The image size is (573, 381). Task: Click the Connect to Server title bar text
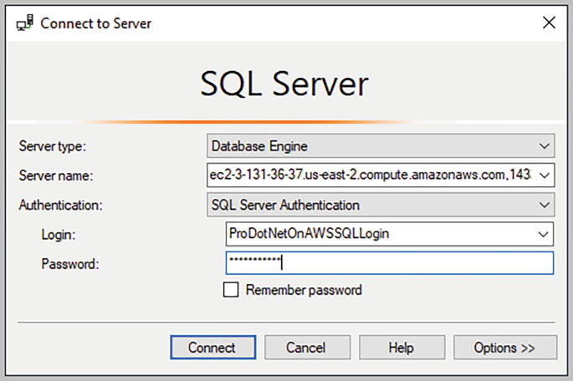coord(95,23)
